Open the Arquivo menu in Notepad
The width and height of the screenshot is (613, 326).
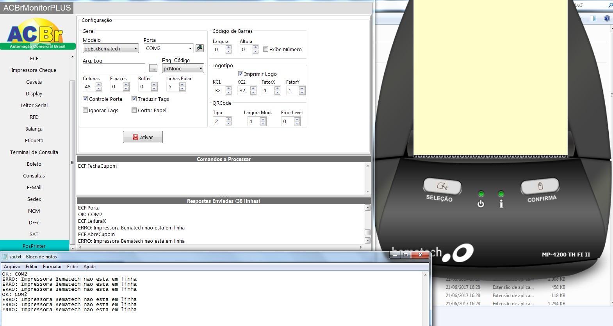12,267
